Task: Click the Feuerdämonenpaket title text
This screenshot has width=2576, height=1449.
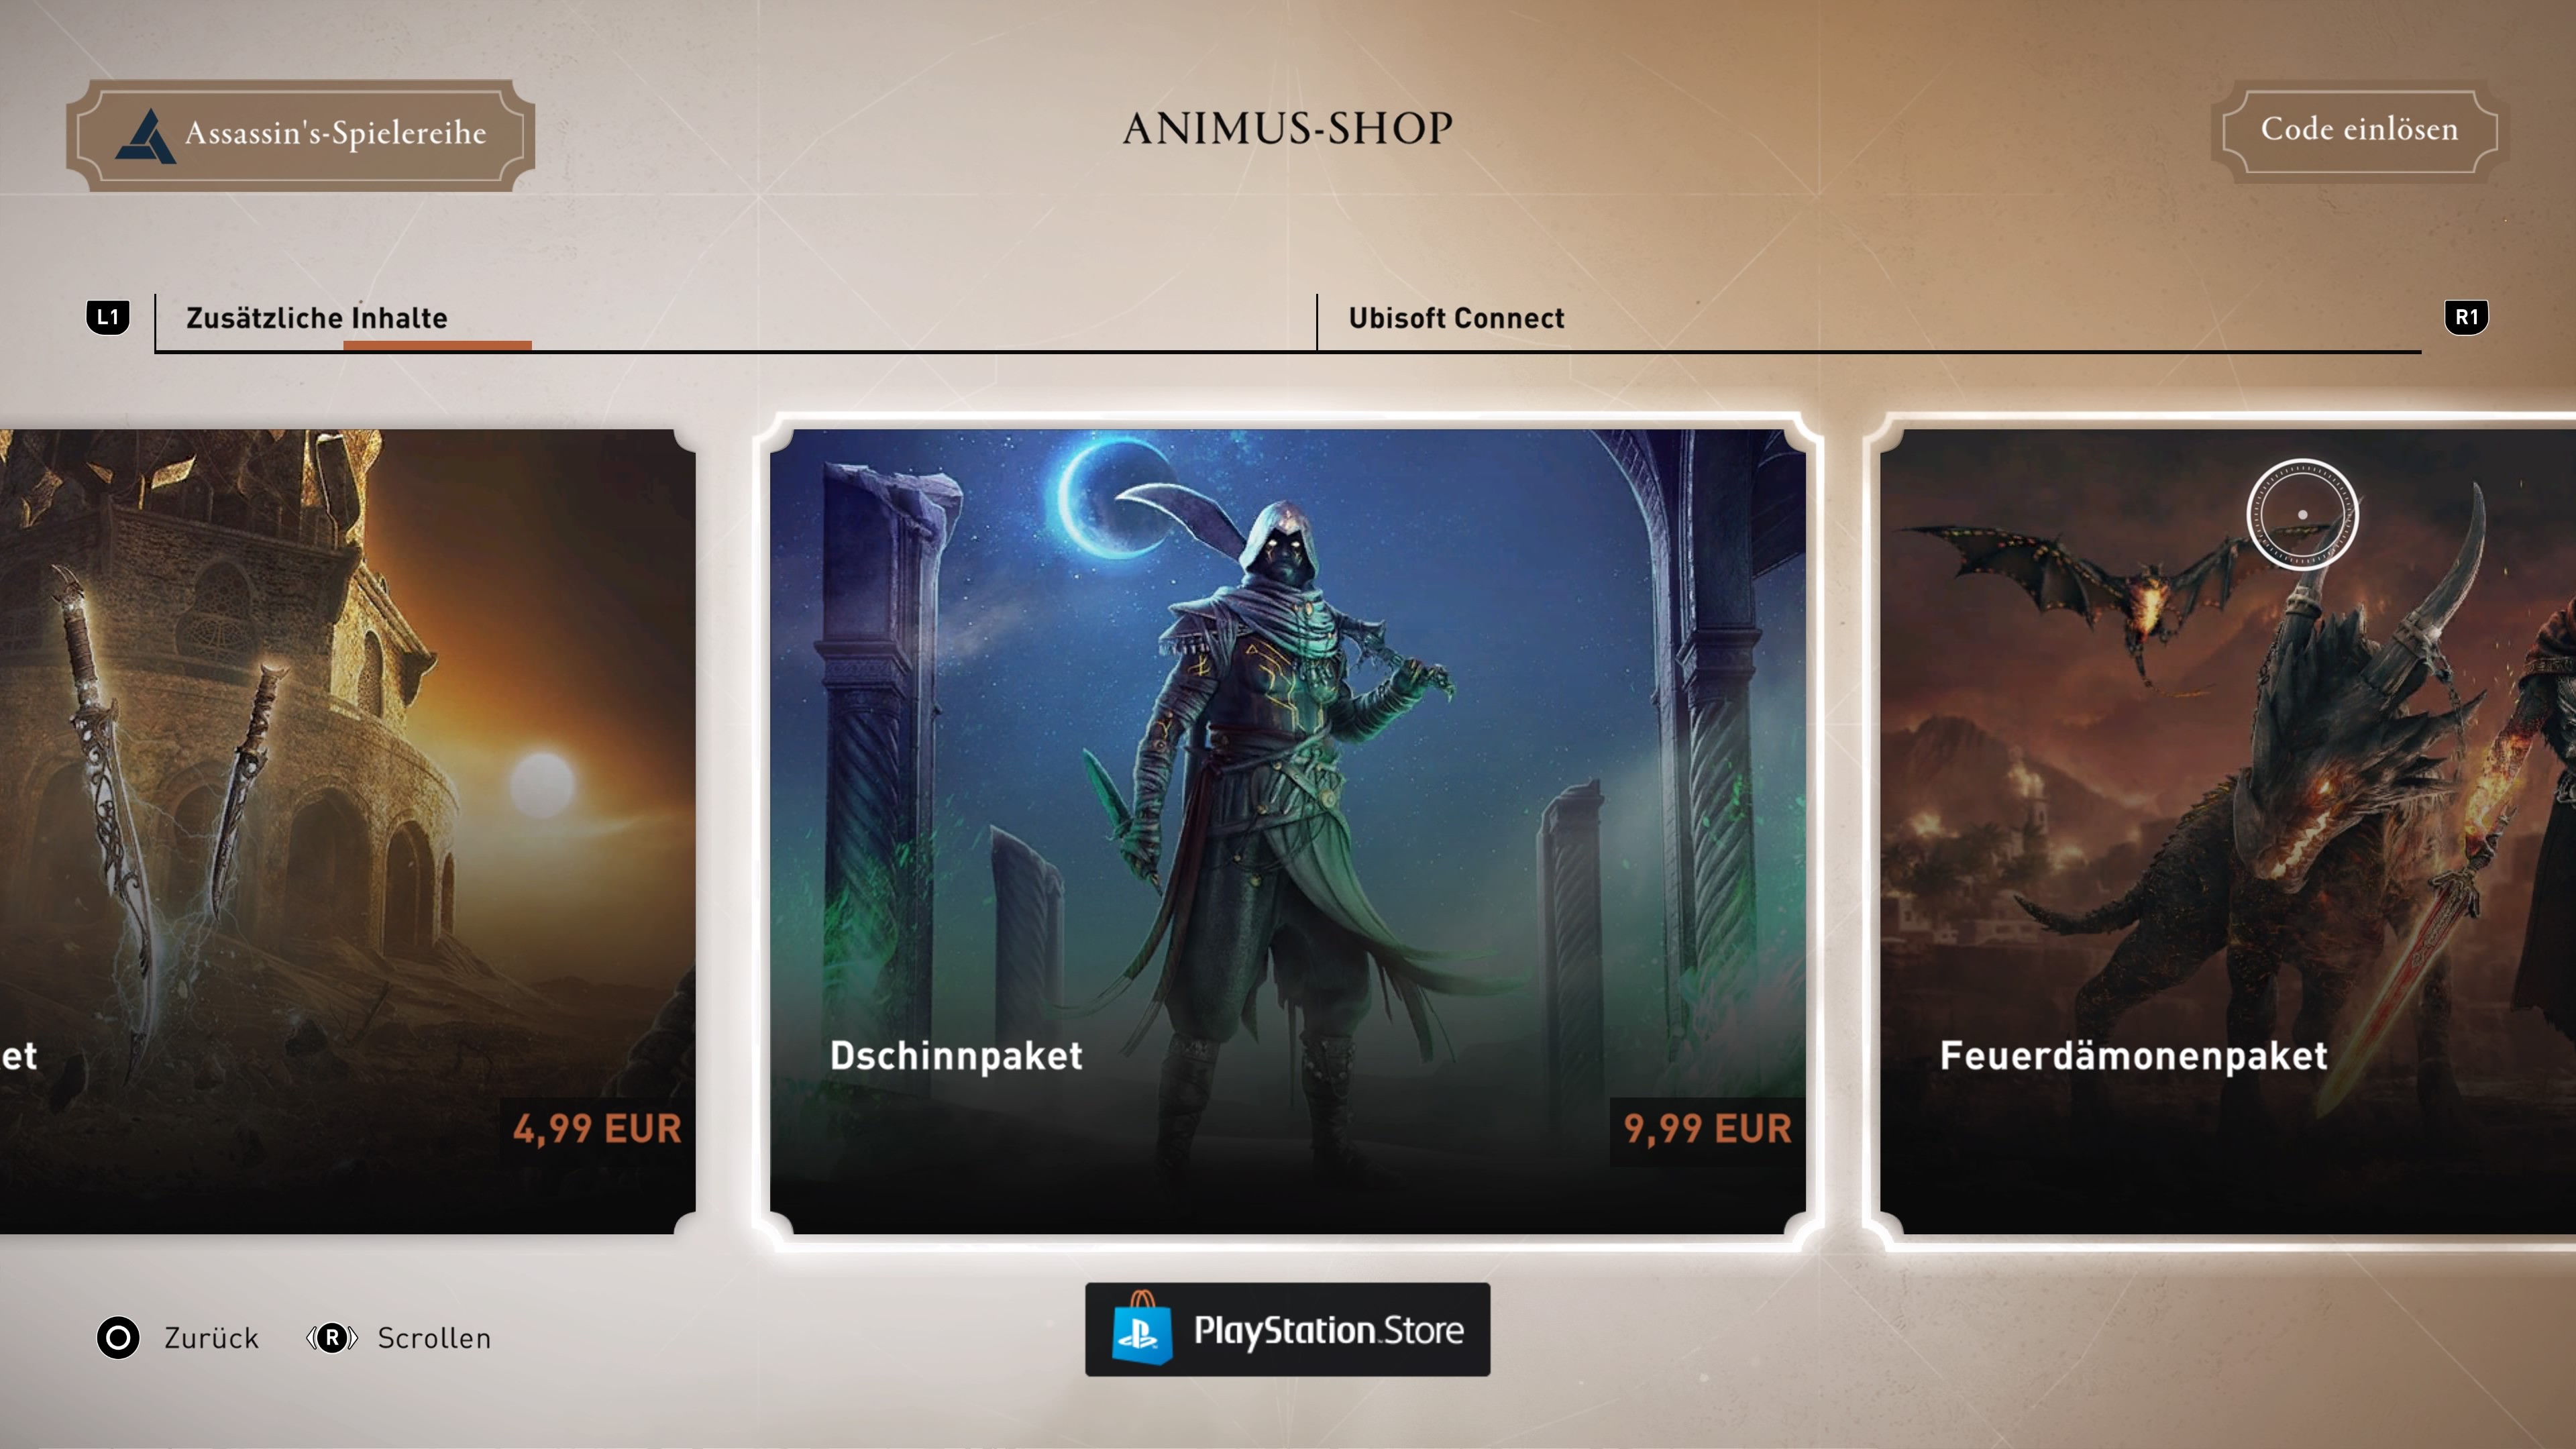Action: [x=2133, y=1055]
